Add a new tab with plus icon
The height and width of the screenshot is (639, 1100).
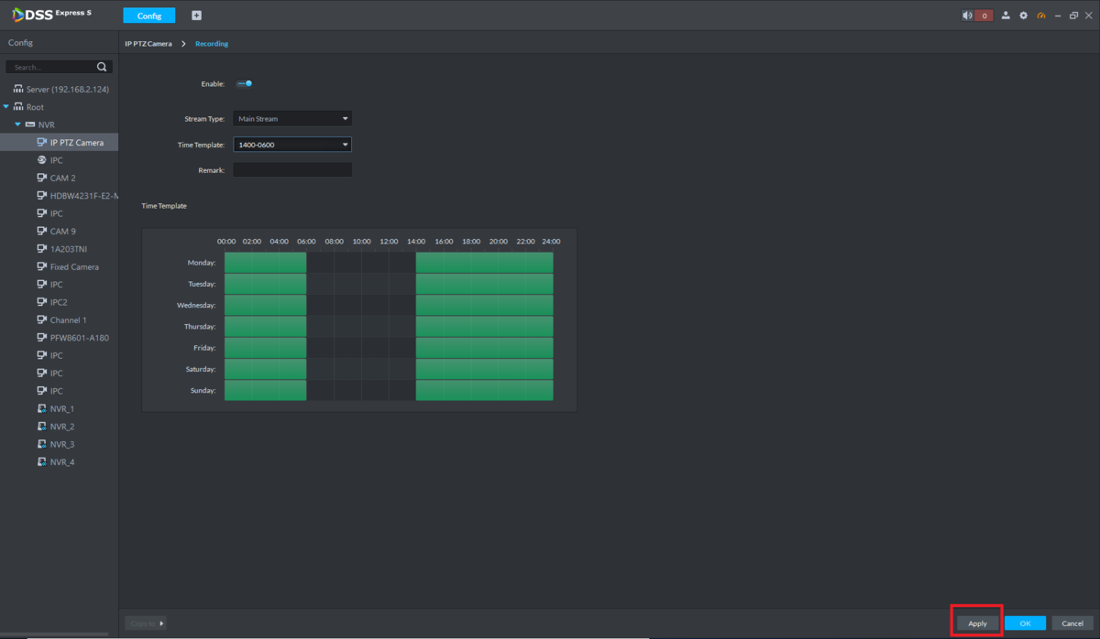pyautogui.click(x=196, y=16)
